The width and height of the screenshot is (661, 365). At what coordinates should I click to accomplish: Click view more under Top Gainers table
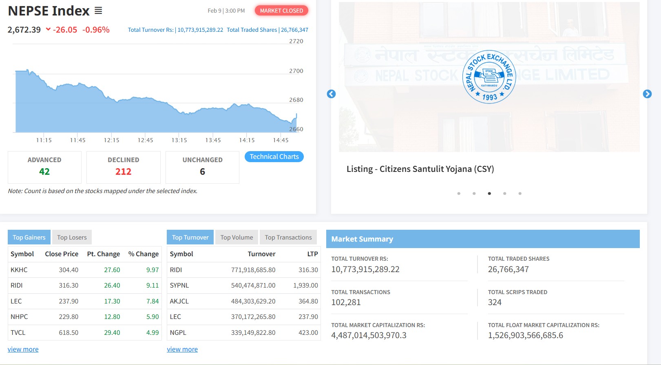(x=23, y=350)
